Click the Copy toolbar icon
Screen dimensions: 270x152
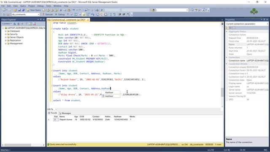[x=65, y=10]
